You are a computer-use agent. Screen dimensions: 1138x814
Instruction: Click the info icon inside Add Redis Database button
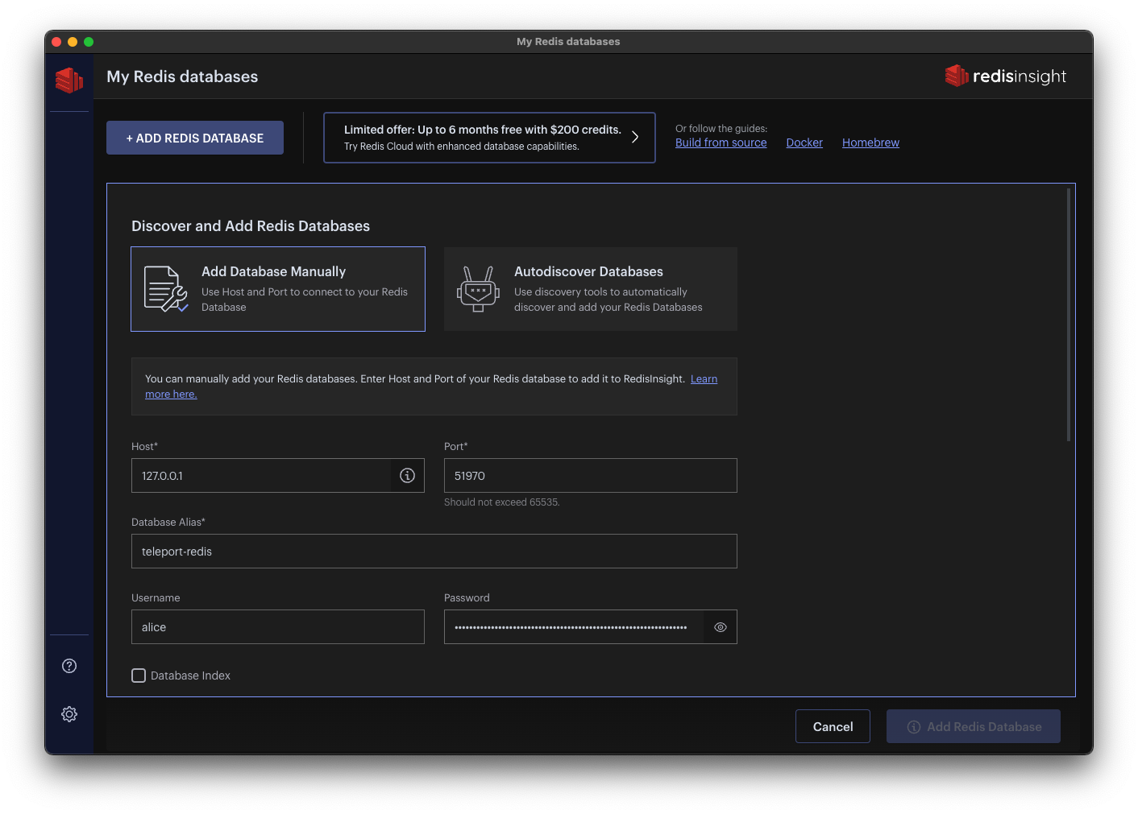(x=913, y=726)
